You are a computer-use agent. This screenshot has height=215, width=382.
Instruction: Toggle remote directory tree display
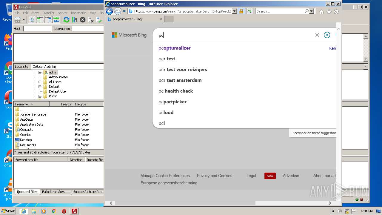click(48, 20)
